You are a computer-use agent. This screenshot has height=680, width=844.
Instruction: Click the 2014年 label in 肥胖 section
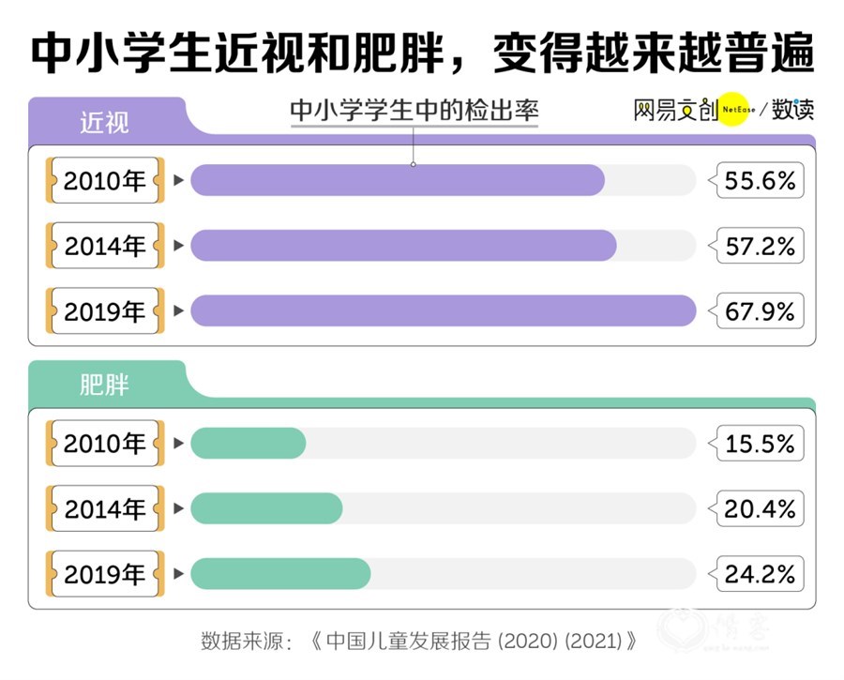[x=105, y=508]
